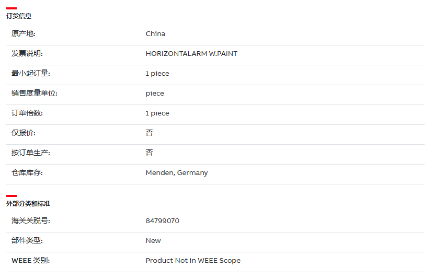This screenshot has width=434, height=279.
Task: Click the piece value for 销售度量单位
Action: [x=155, y=94]
